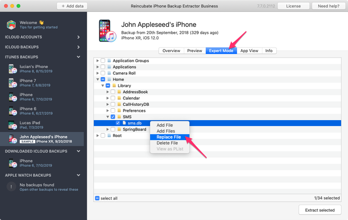Open Tips for getting started link
This screenshot has height=220, width=348.
pos(39,27)
